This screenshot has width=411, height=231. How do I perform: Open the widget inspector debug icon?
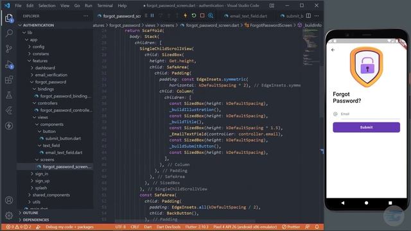tap(211, 15)
